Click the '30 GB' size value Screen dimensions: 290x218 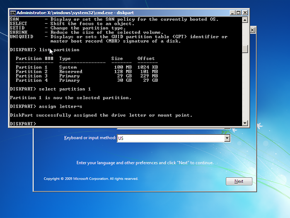coord(125,80)
